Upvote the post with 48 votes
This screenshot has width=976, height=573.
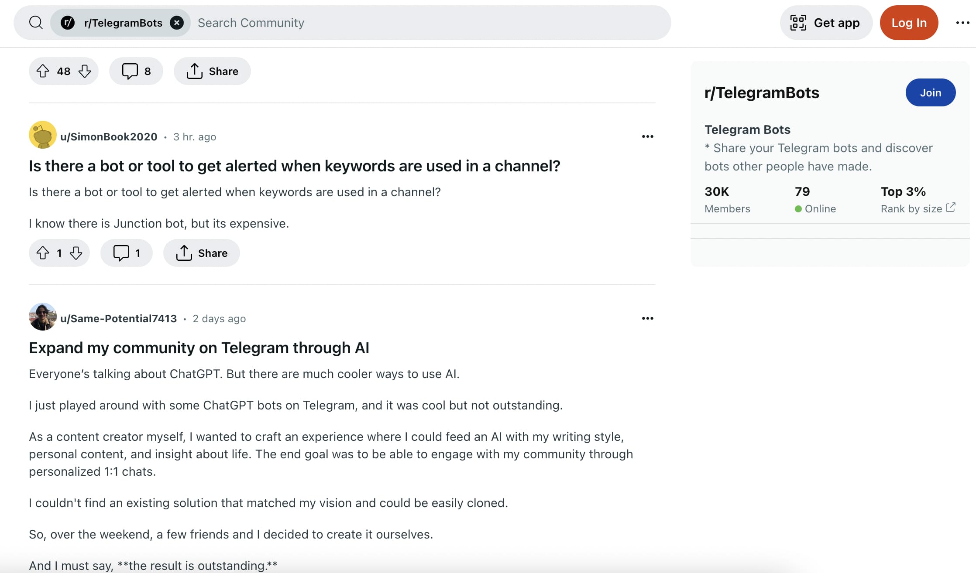(43, 71)
